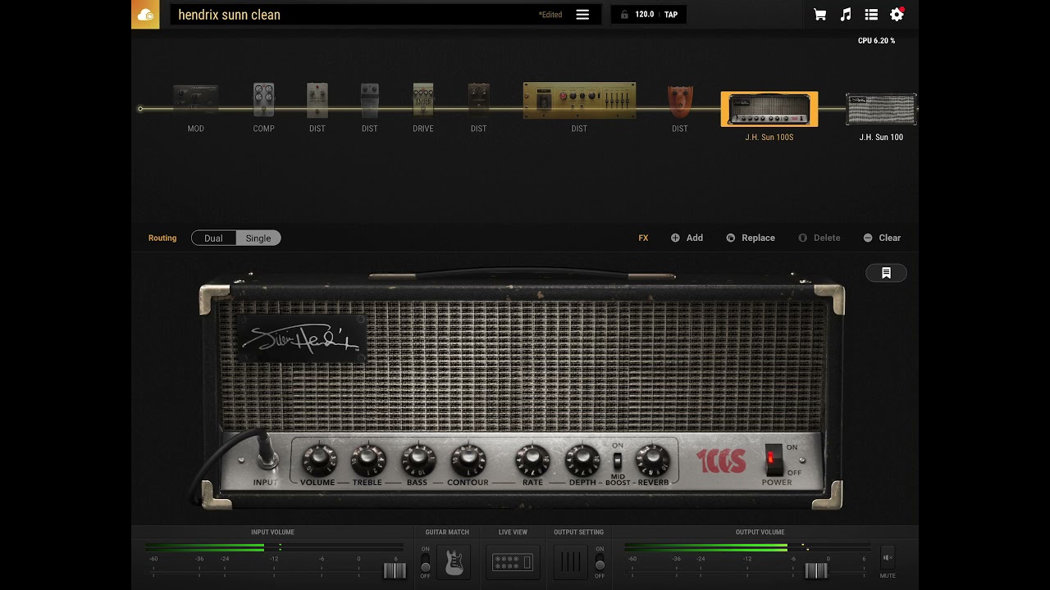Click the Replace effect button

point(751,238)
